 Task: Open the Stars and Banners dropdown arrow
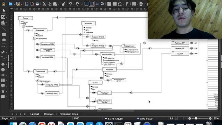[x=7, y=92]
